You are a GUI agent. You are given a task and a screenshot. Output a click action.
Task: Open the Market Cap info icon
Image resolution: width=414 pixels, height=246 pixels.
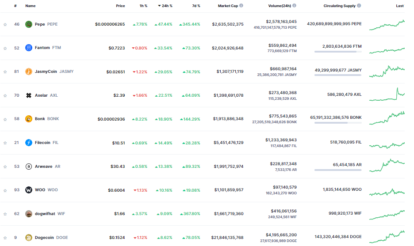coord(241,6)
